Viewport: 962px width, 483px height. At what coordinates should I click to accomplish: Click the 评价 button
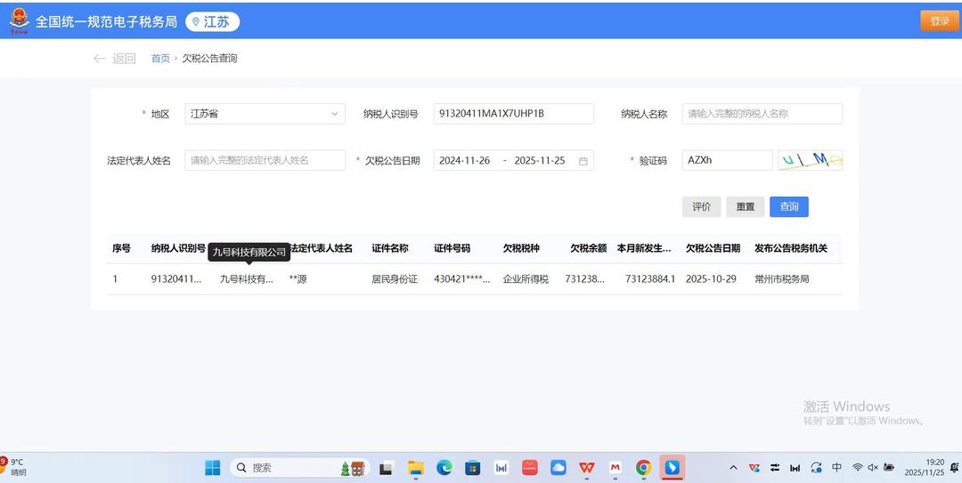(x=701, y=206)
